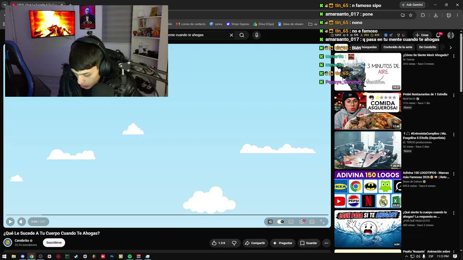Open the Chrome three-dot menu
This screenshot has width=463, height=260.
[x=458, y=15]
